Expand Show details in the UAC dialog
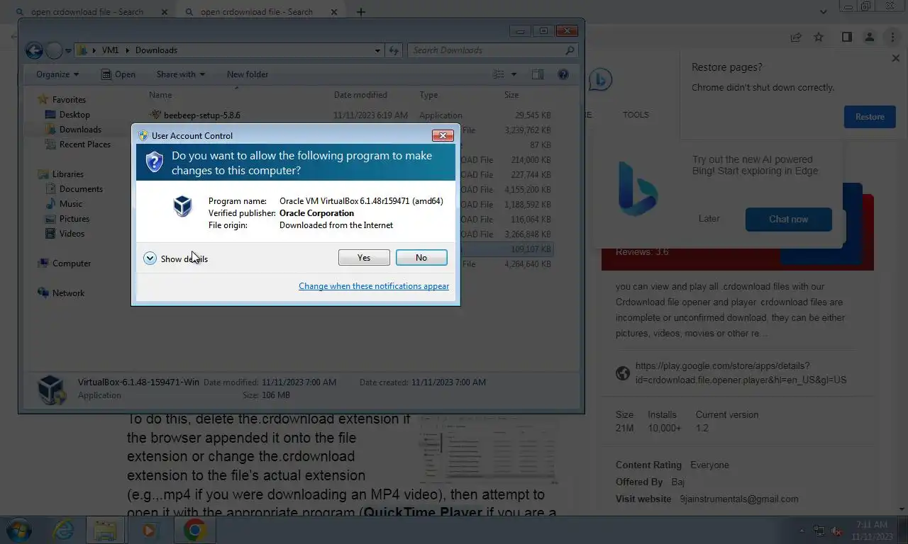This screenshot has width=908, height=544. tap(176, 259)
